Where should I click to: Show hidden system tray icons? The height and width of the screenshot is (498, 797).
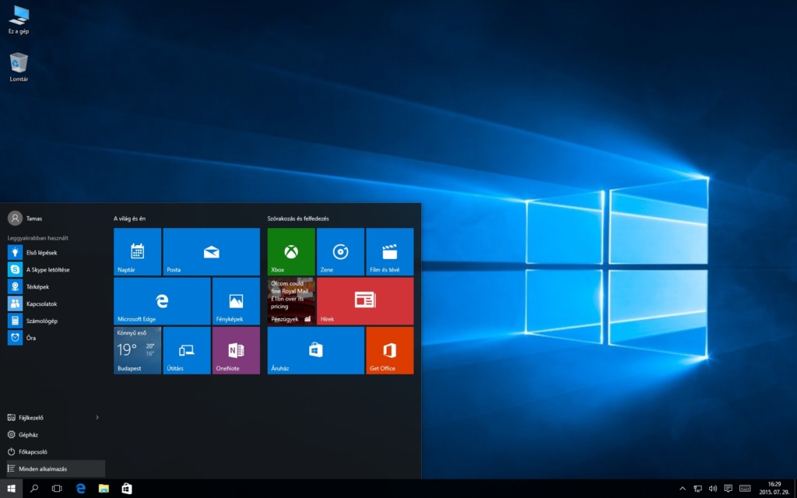(683, 489)
